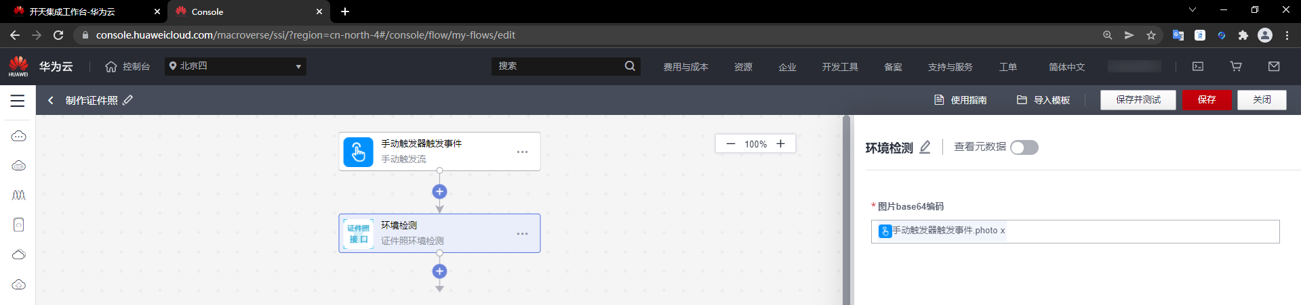Expand the 北京四 region dropdown
The width and height of the screenshot is (1301, 305).
235,66
